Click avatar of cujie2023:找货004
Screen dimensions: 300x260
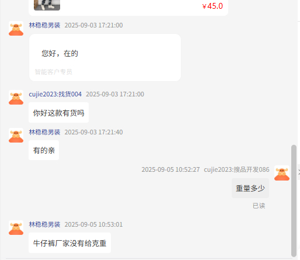click(x=16, y=98)
